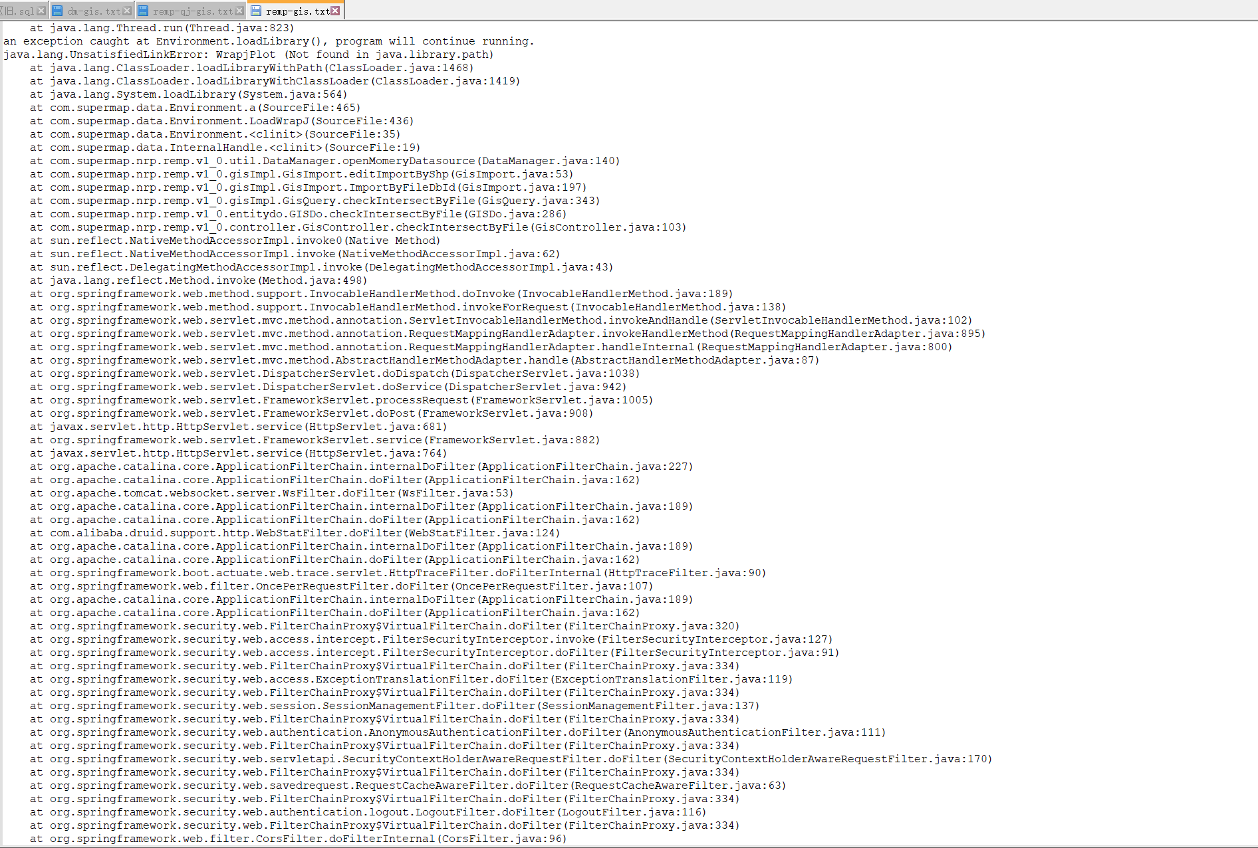Click the 'Environment.LoadWrapJ(SourceFile:436)' line
Viewport: 1258px width, 848px height.
click(x=222, y=121)
